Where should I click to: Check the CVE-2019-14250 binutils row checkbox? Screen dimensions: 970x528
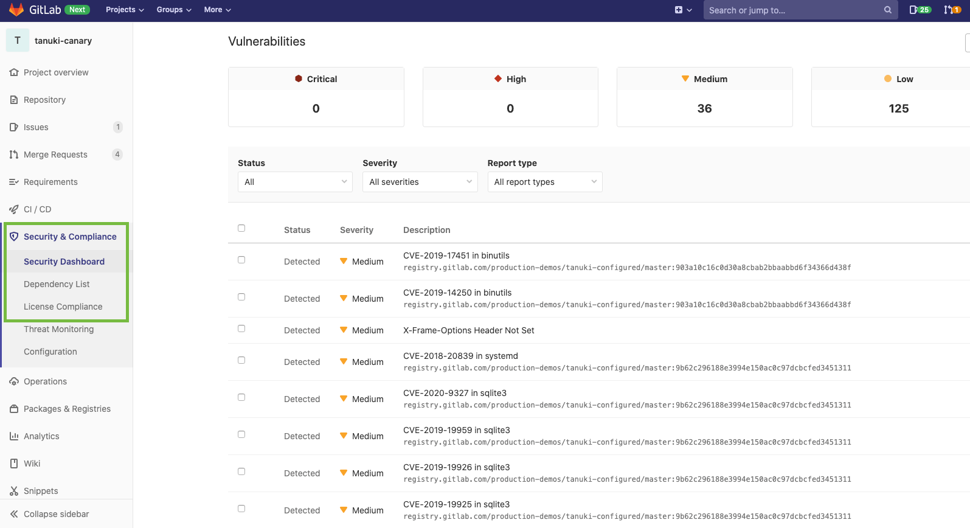click(241, 297)
